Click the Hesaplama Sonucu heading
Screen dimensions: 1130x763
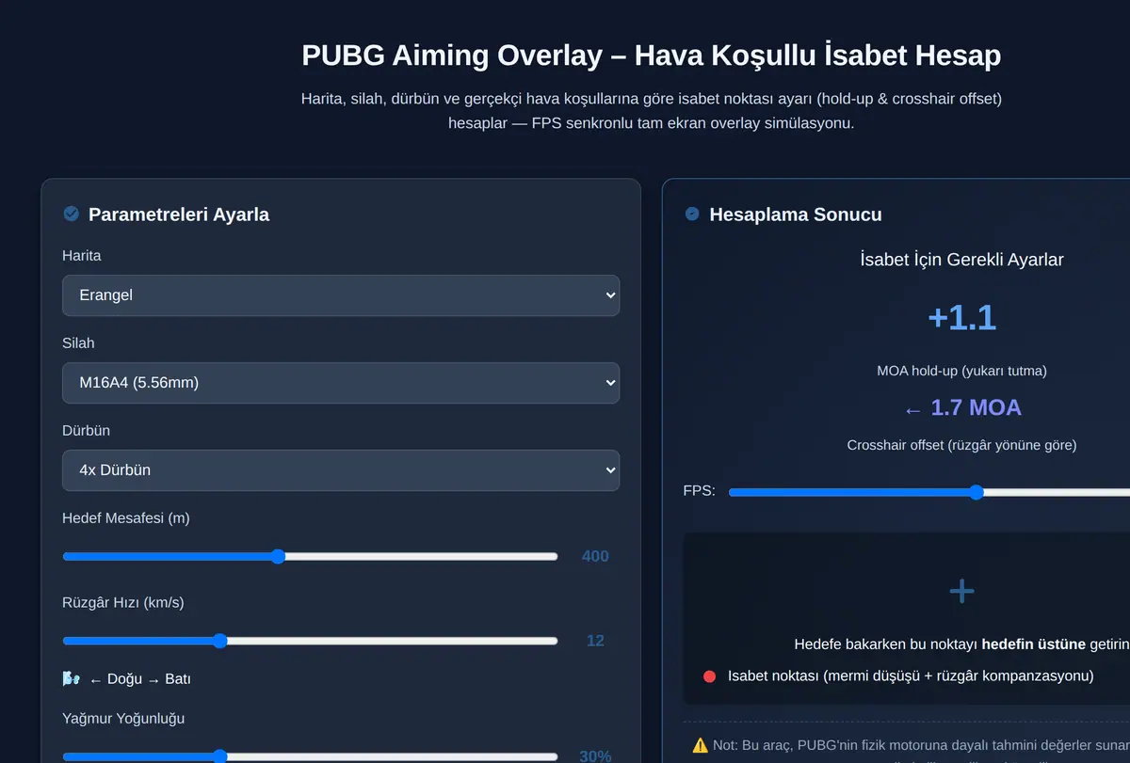[x=796, y=215]
